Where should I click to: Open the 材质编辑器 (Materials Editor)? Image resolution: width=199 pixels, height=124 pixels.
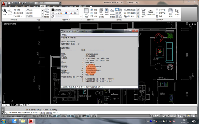(130, 13)
